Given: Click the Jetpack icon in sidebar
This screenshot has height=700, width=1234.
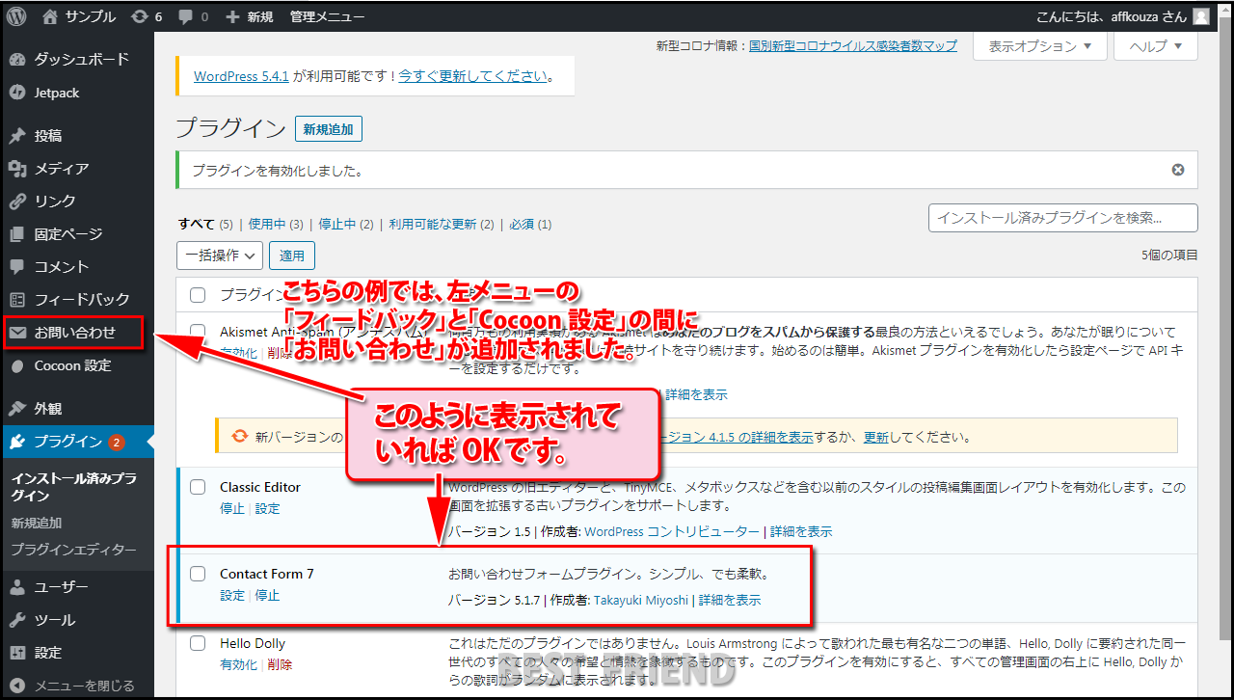Looking at the screenshot, I should [x=17, y=93].
